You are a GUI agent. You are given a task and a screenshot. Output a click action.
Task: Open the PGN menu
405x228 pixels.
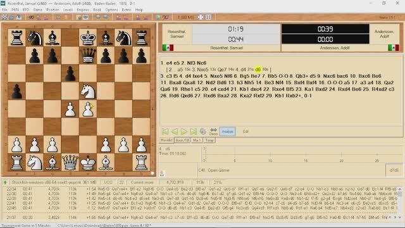(15, 10)
